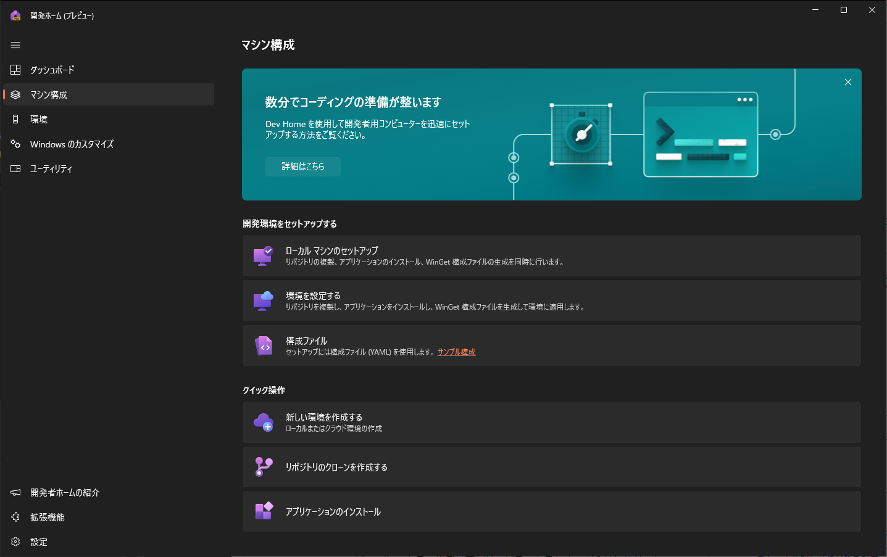This screenshot has height=557, width=887.
Task: Click the terminal illustration in the banner
Action: pos(701,134)
